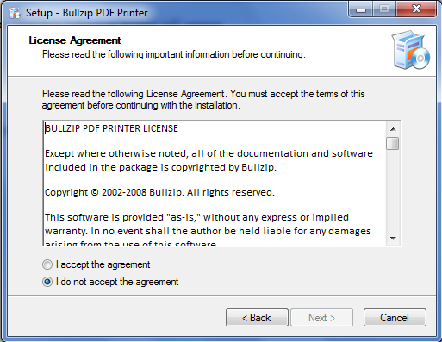
Task: Click the license scrollbar up arrow
Action: tap(393, 129)
